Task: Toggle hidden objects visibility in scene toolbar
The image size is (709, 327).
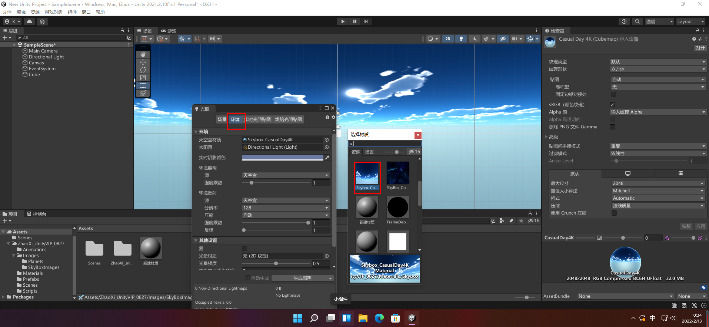Action: tap(503, 39)
